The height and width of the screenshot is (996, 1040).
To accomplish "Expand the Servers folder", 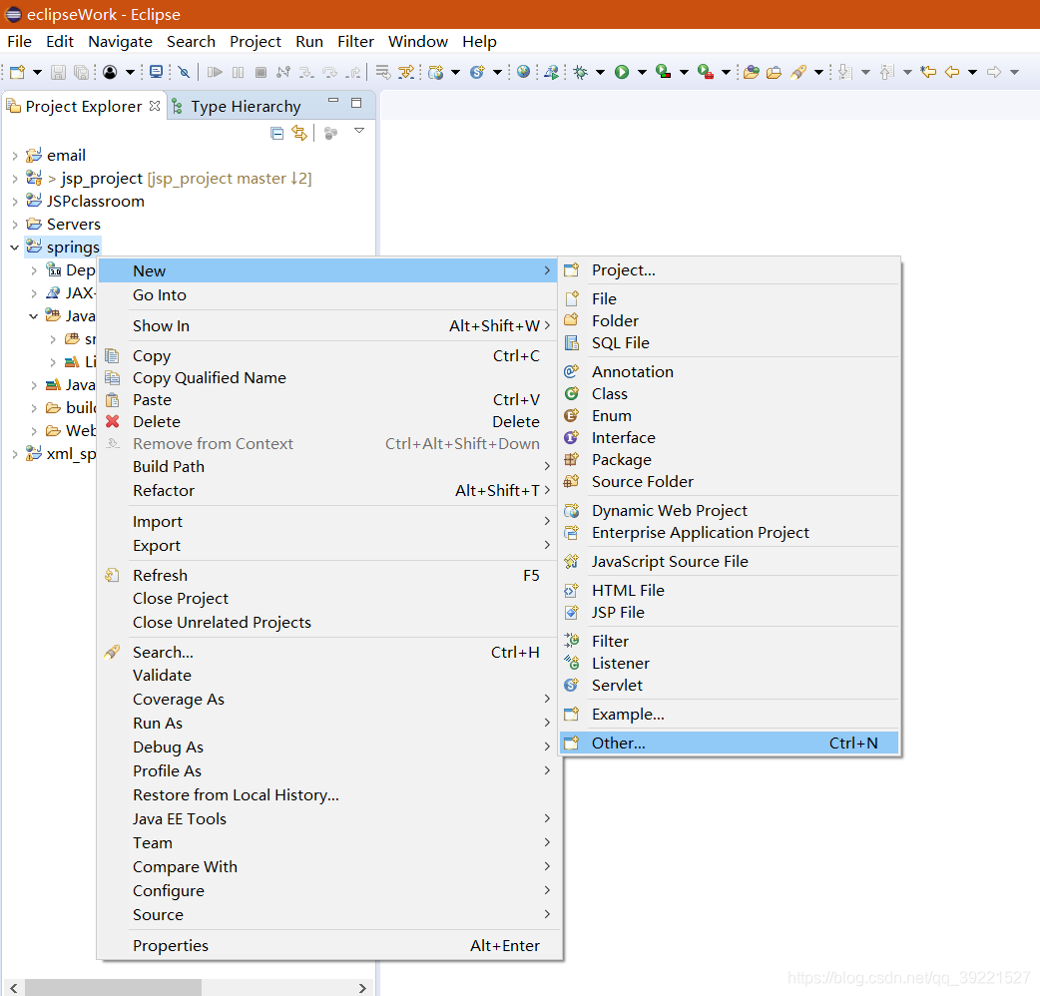I will [15, 225].
